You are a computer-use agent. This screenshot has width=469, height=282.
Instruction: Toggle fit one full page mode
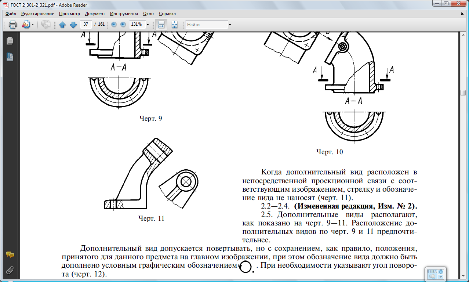click(174, 25)
